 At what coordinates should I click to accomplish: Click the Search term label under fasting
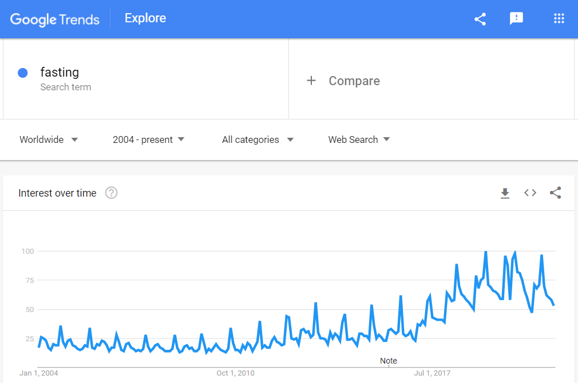(66, 87)
